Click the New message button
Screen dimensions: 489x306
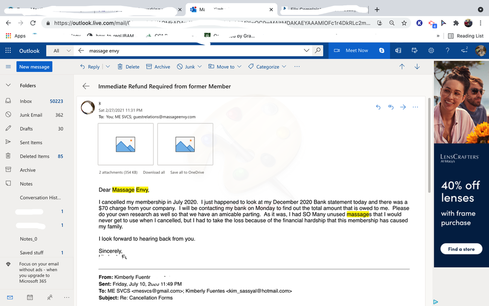[x=34, y=67]
